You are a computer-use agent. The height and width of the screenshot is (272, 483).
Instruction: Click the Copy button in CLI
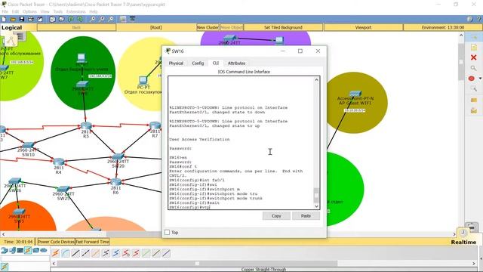tap(276, 216)
